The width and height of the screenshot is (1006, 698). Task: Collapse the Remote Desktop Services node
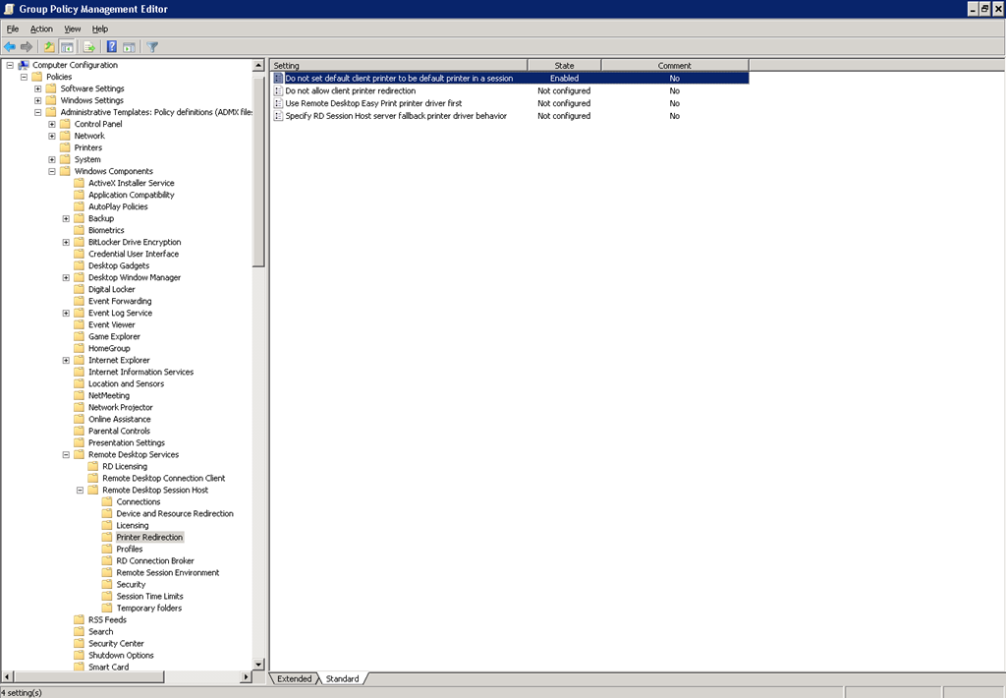(66, 454)
